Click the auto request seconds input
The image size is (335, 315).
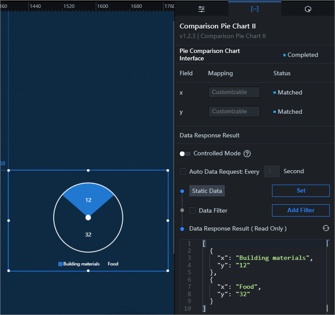(x=272, y=171)
